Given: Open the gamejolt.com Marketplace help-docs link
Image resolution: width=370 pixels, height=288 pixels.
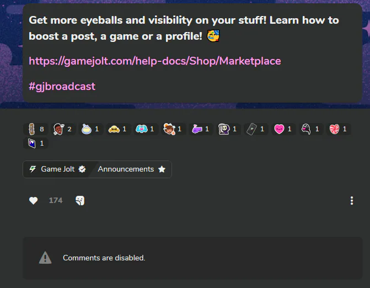Looking at the screenshot, I should (x=155, y=61).
